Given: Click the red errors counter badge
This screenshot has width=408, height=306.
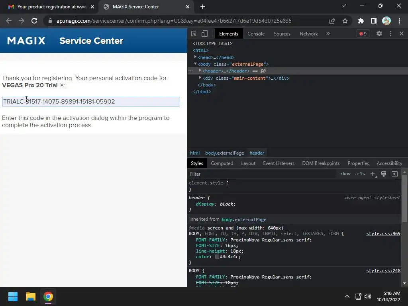Looking at the screenshot, I should coord(363,34).
